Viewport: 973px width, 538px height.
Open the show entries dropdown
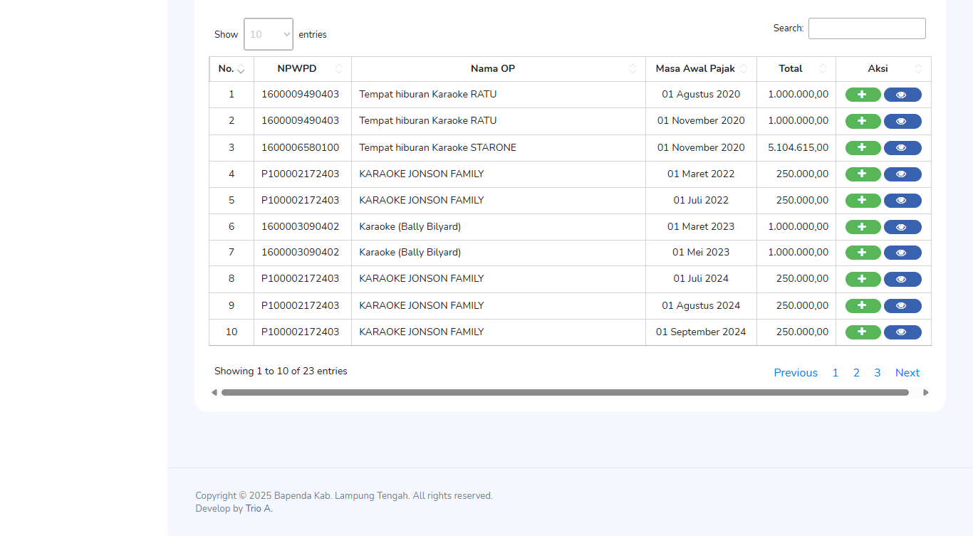[x=269, y=34]
